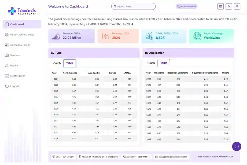Click the Access Unlimited badge
247x165 pixels.
point(186,6)
